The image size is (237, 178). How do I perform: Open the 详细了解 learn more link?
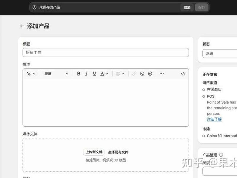tap(214, 120)
